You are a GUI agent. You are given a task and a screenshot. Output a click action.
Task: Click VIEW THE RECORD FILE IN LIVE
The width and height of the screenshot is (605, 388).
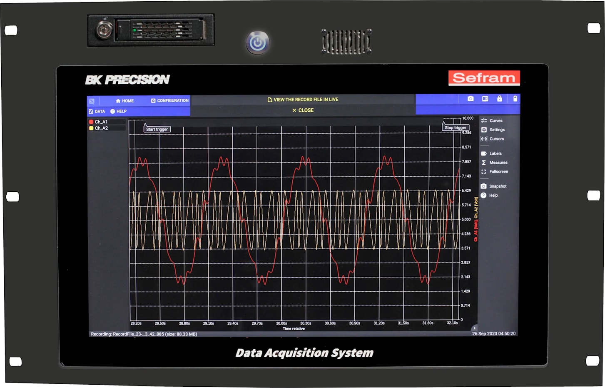point(303,100)
